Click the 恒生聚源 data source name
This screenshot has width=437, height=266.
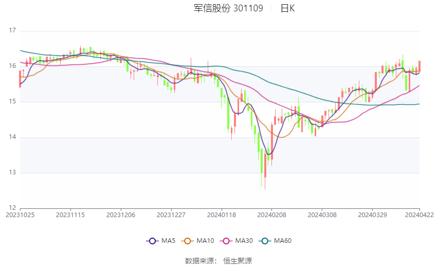pyautogui.click(x=238, y=261)
